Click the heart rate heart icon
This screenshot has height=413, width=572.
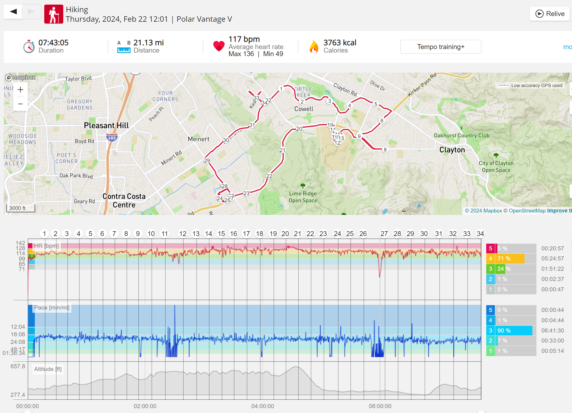click(219, 46)
